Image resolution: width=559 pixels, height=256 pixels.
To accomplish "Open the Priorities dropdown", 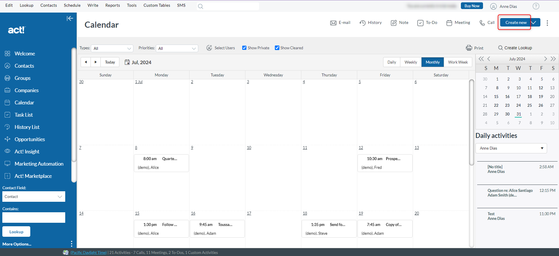I will [177, 48].
